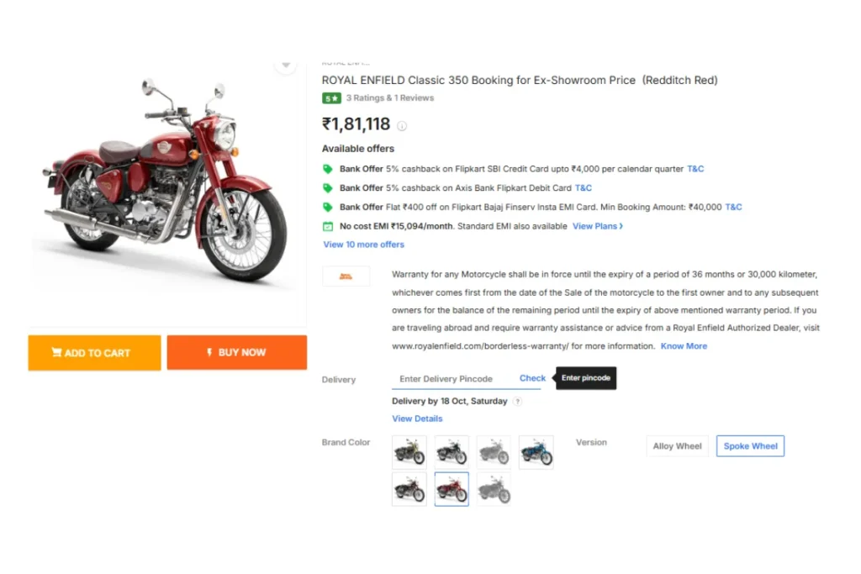Select the Alloy Wheel version
Screen dimensions: 861x574
coord(677,446)
